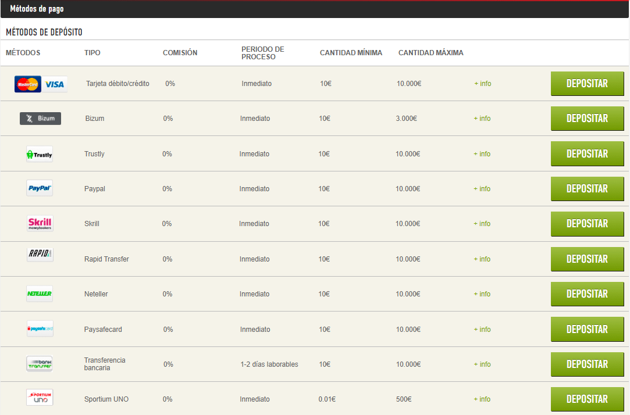Open + info for Tarjeta débito/crédito
This screenshot has width=630, height=415.
(483, 84)
